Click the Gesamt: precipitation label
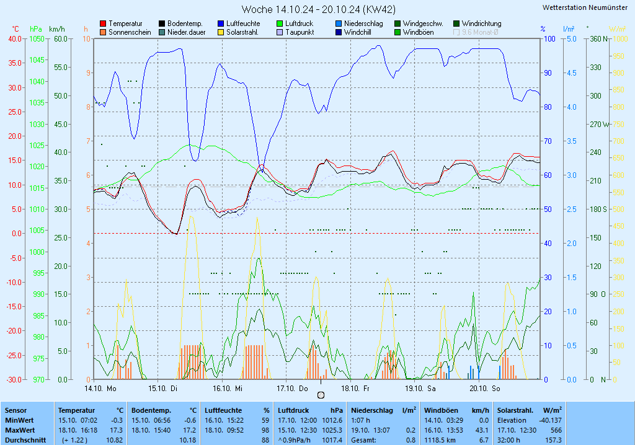 363,440
